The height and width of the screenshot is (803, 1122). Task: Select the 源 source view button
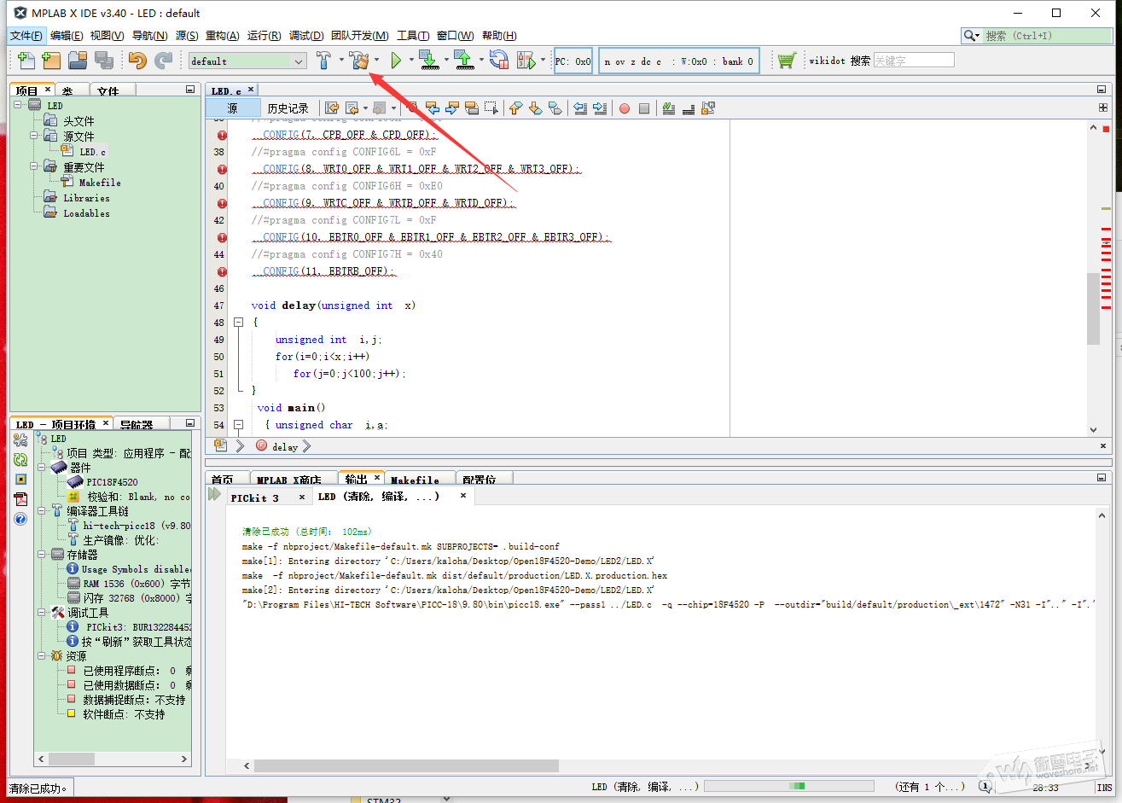tap(233, 108)
